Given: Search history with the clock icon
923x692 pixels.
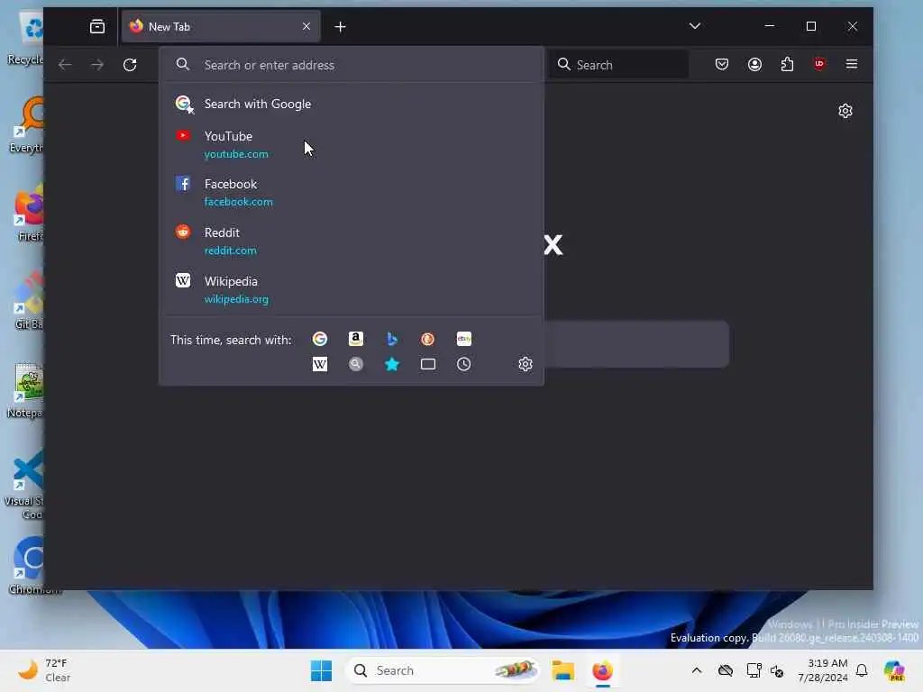Looking at the screenshot, I should pyautogui.click(x=464, y=364).
